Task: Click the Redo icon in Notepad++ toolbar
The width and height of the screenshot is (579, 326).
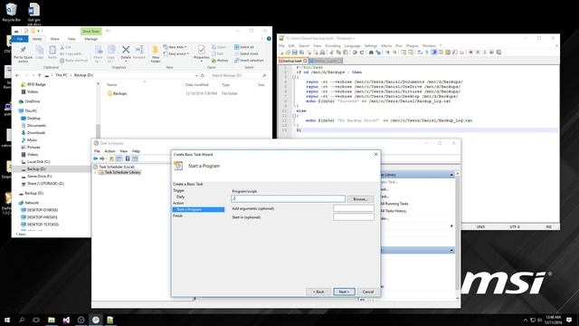Action: 362,53
